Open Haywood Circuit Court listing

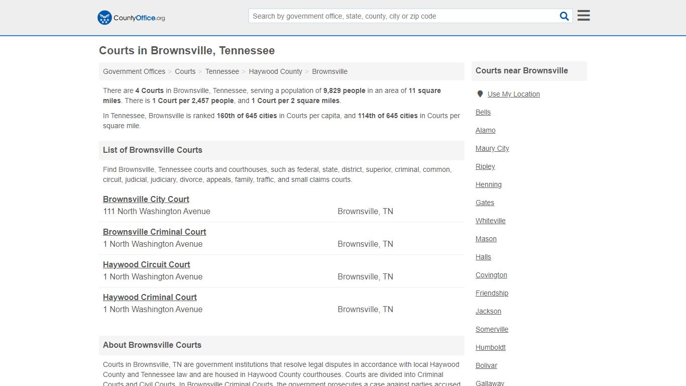(147, 264)
